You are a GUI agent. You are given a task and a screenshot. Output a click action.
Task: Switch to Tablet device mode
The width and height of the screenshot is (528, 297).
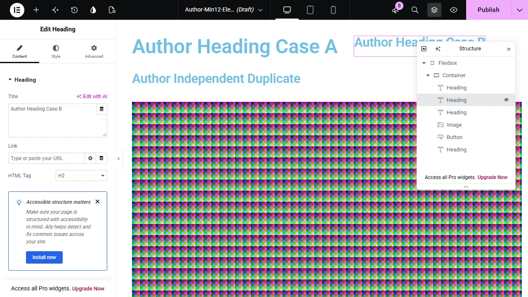tap(310, 10)
